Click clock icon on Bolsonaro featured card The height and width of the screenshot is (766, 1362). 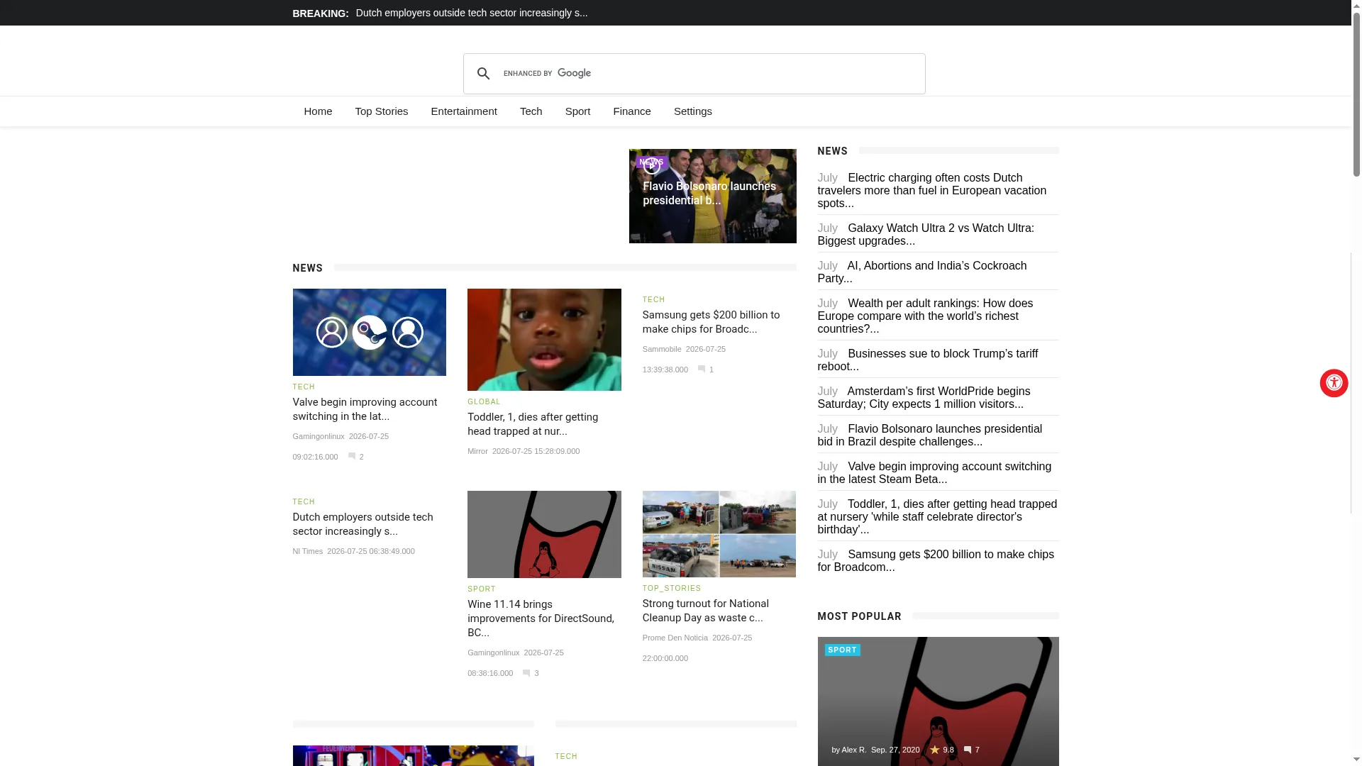[x=651, y=167]
